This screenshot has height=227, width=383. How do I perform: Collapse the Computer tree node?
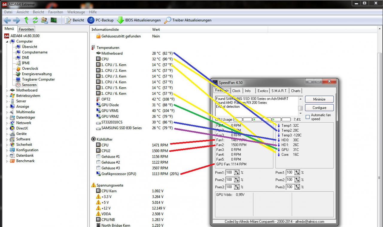point(7,41)
